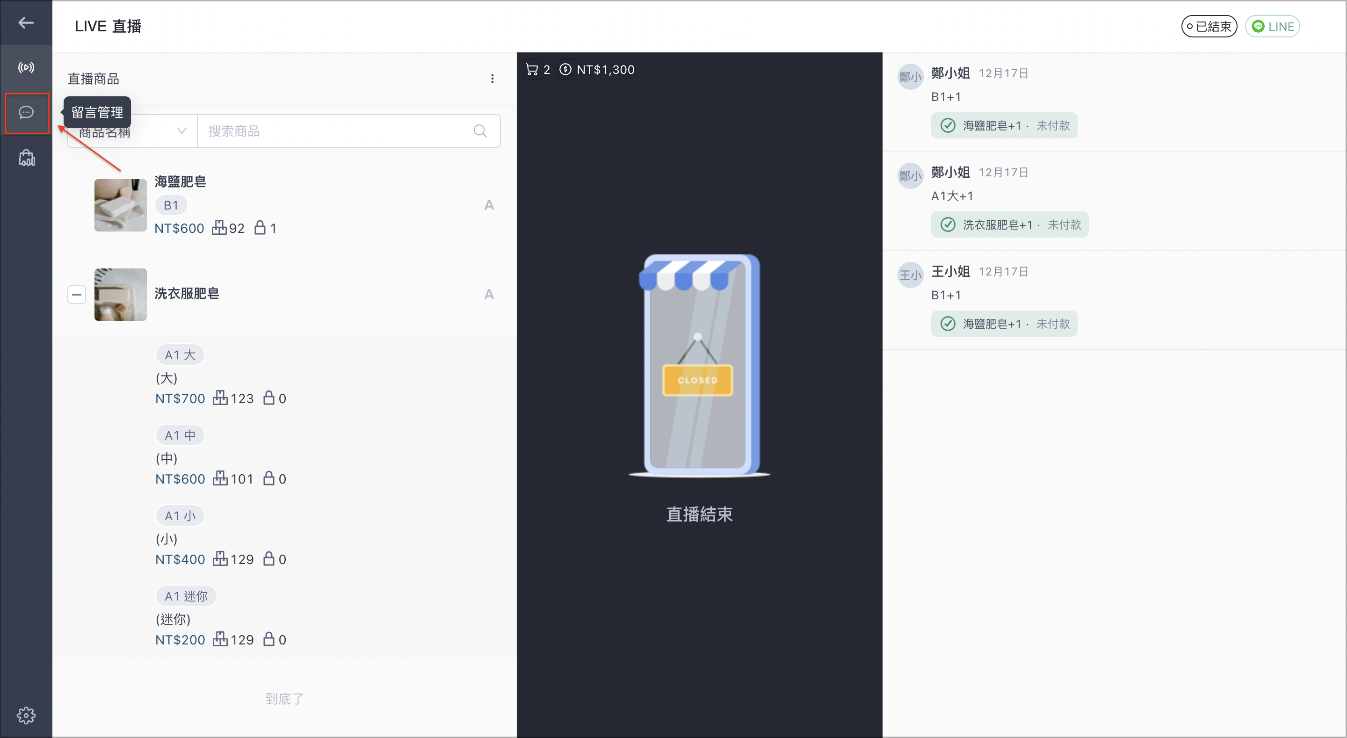Viewport: 1347px width, 738px height.
Task: Select the A1 大 variant tag
Action: 180,355
